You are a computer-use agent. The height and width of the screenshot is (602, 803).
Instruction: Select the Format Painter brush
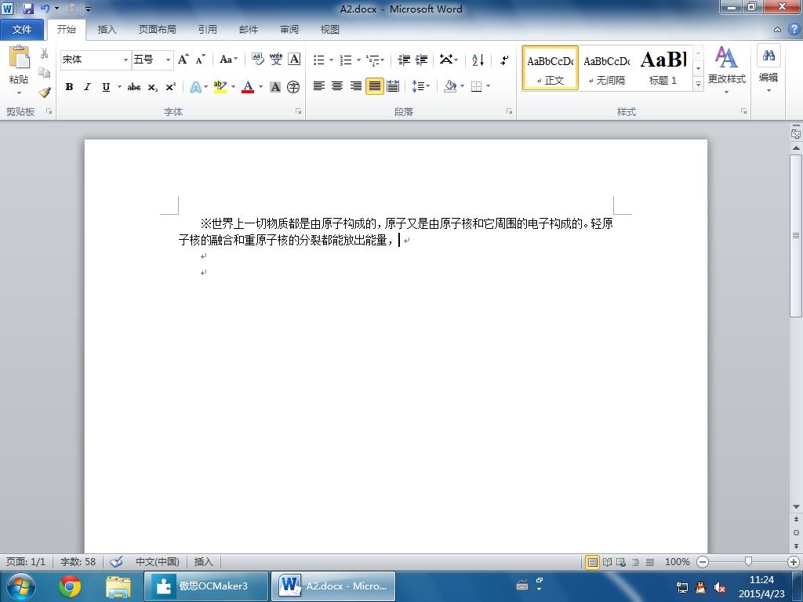pos(45,92)
